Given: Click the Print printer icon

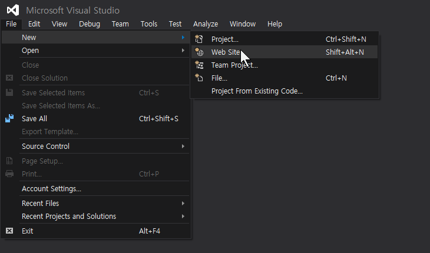Looking at the screenshot, I should click(9, 174).
